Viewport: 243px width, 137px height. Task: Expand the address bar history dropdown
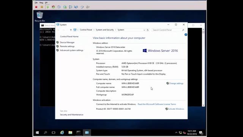point(144,30)
